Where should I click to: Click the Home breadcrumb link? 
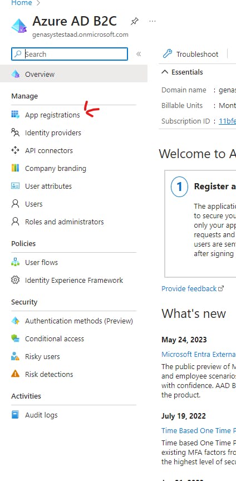point(22,3)
